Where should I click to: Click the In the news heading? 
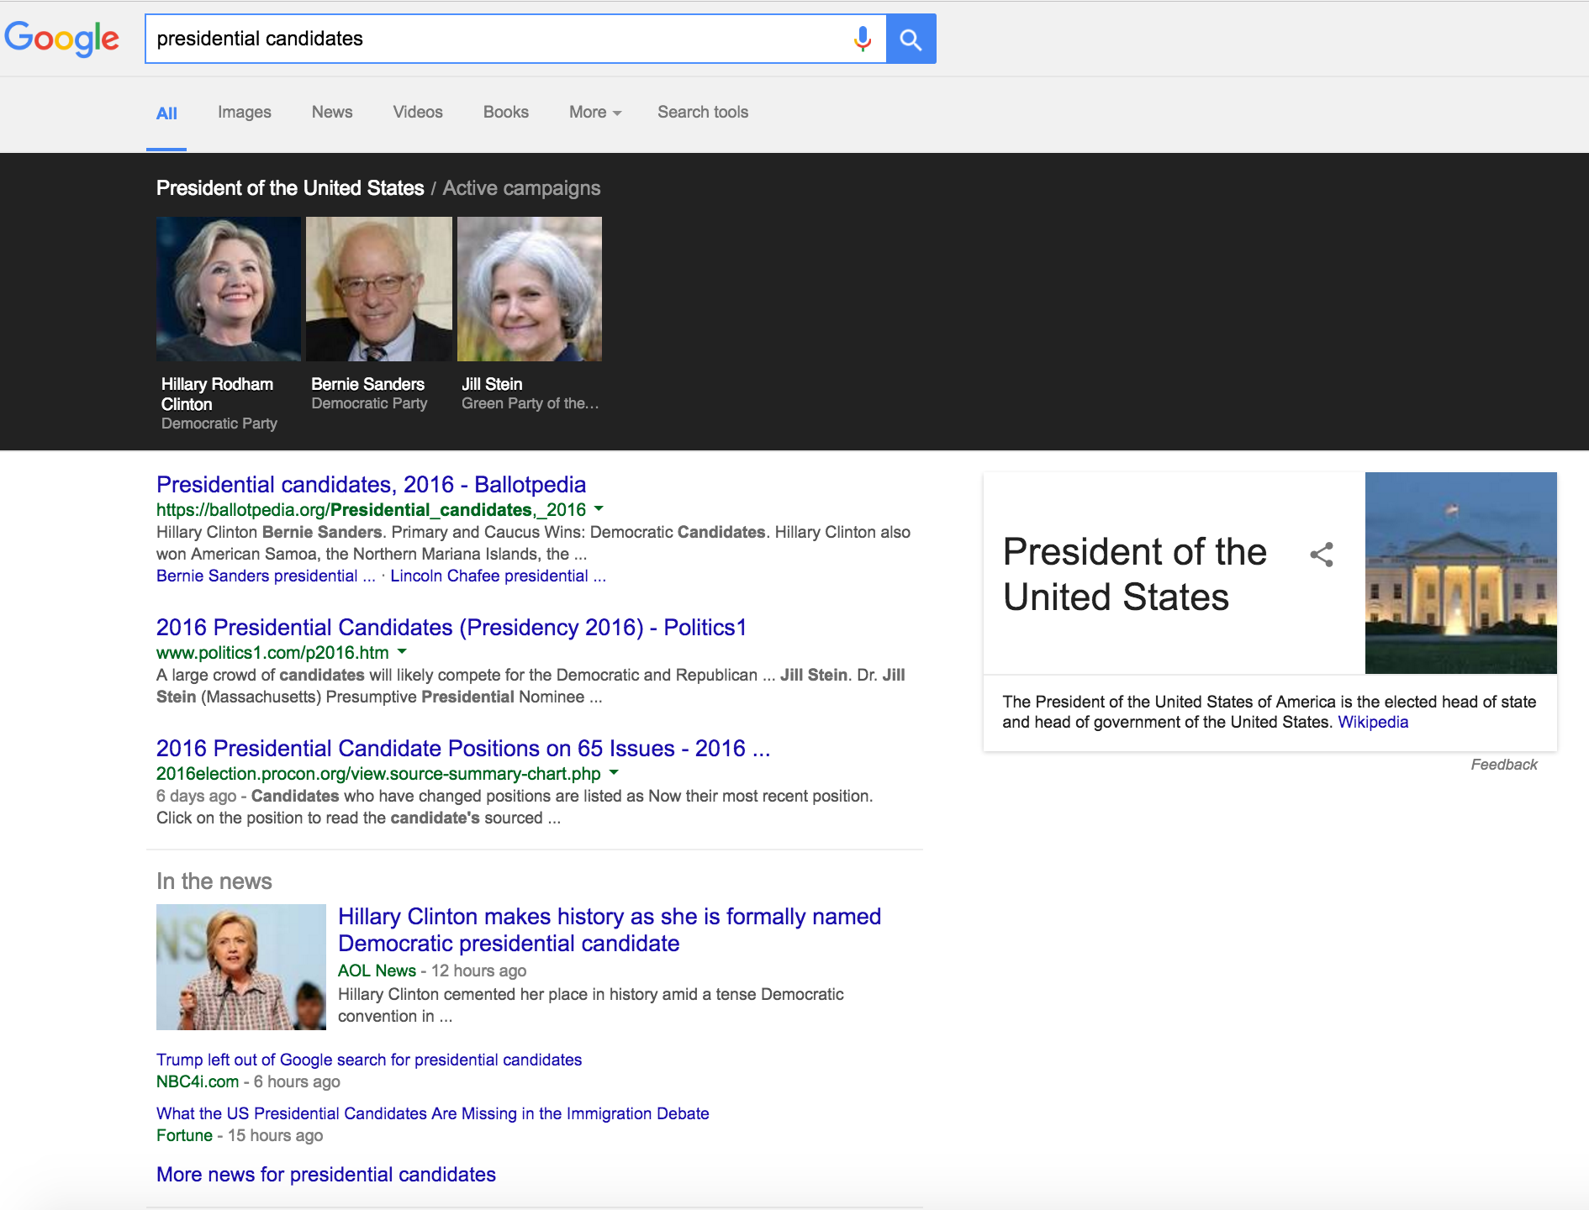tap(214, 881)
